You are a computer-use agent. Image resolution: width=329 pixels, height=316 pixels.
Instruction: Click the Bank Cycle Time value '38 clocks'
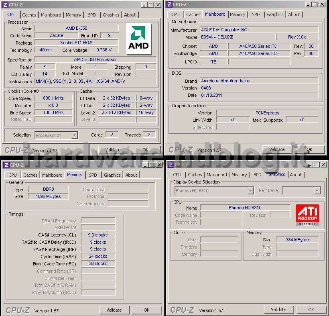pos(98,264)
